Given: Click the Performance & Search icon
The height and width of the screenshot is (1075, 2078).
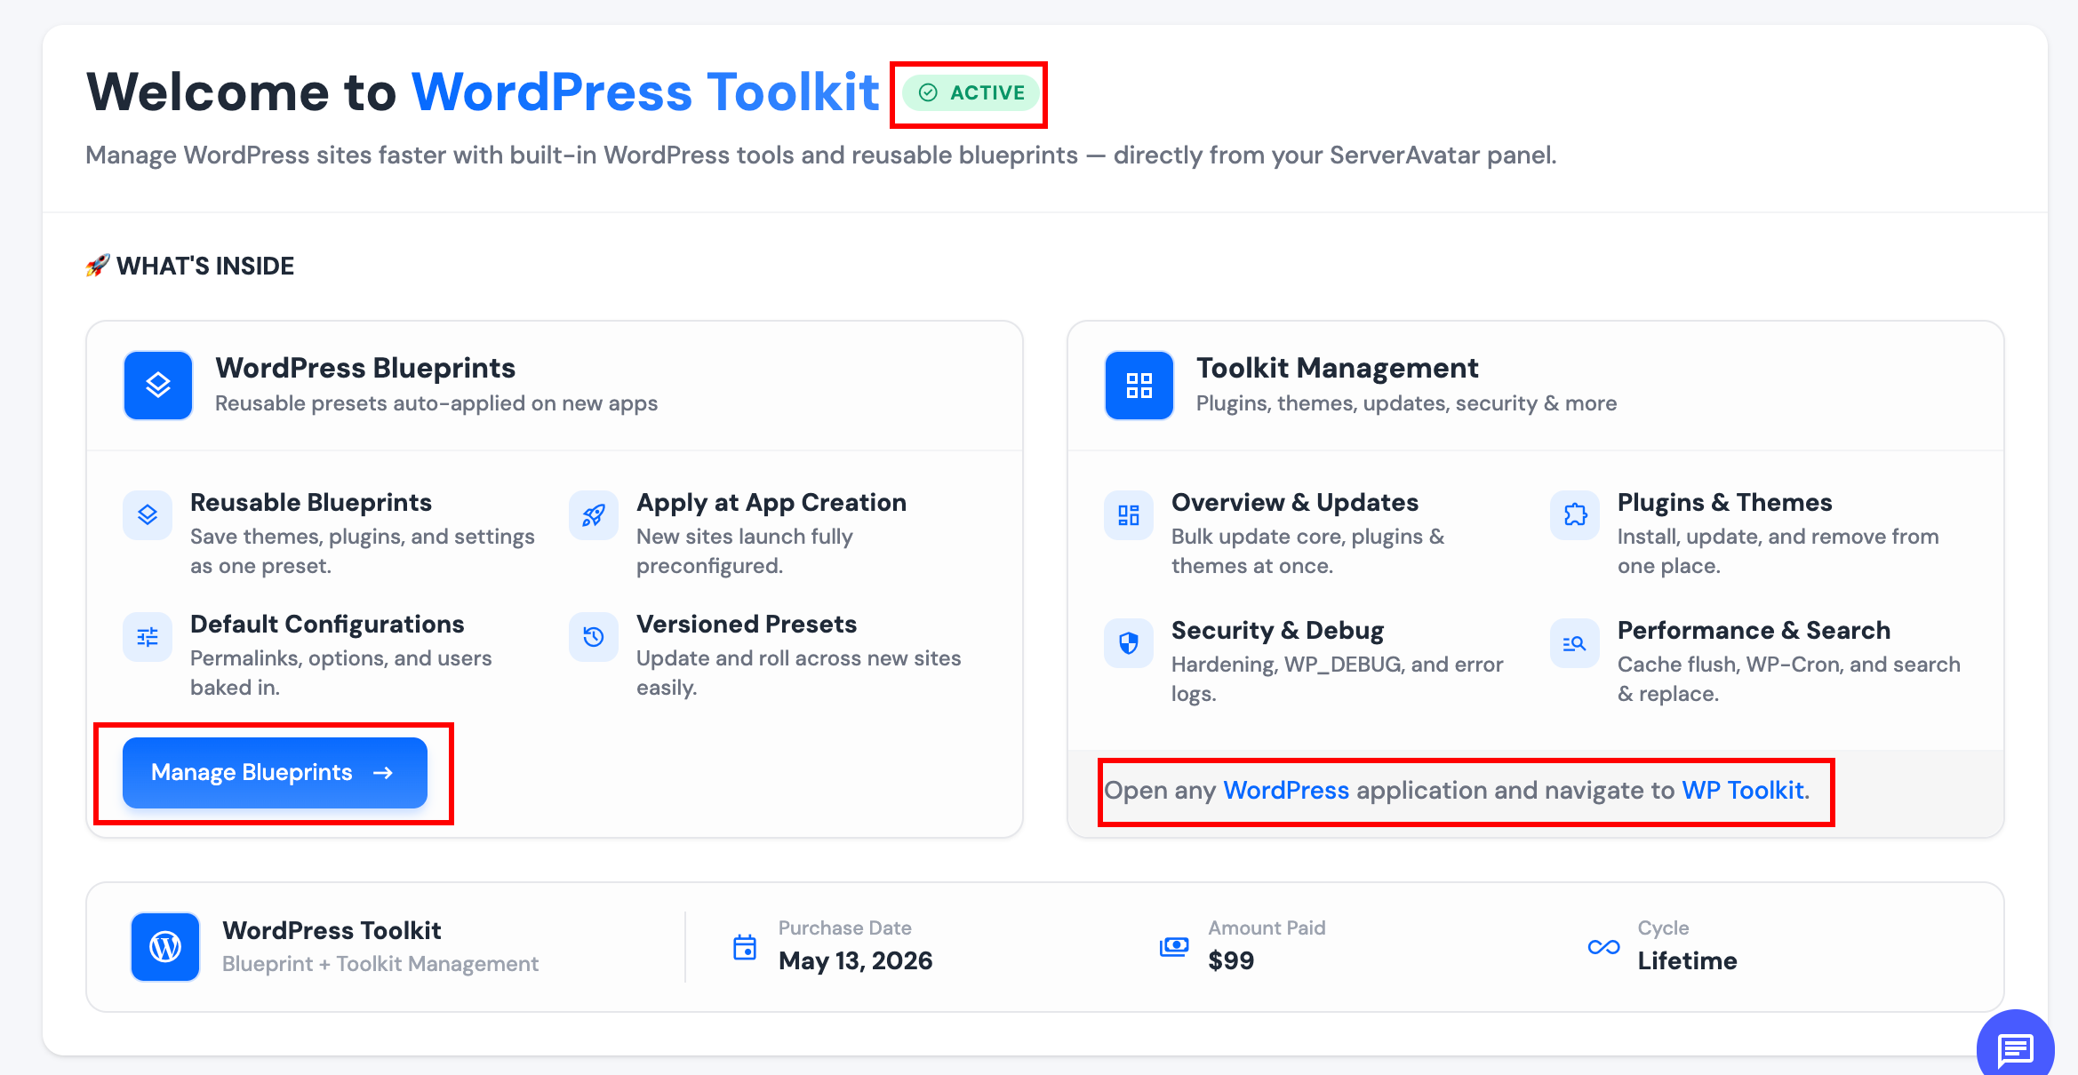Looking at the screenshot, I should coord(1575,643).
